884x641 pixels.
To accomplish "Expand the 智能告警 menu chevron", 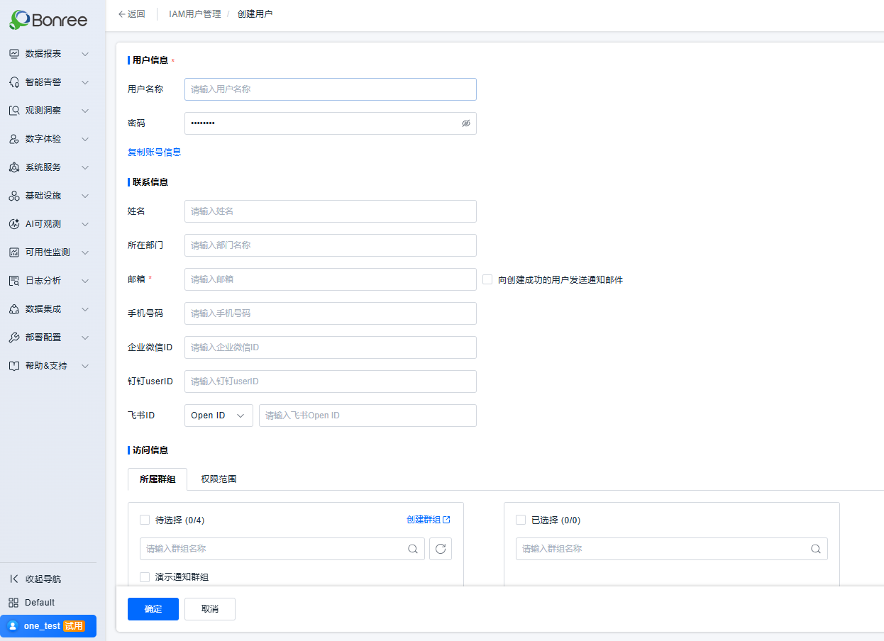I will click(85, 82).
